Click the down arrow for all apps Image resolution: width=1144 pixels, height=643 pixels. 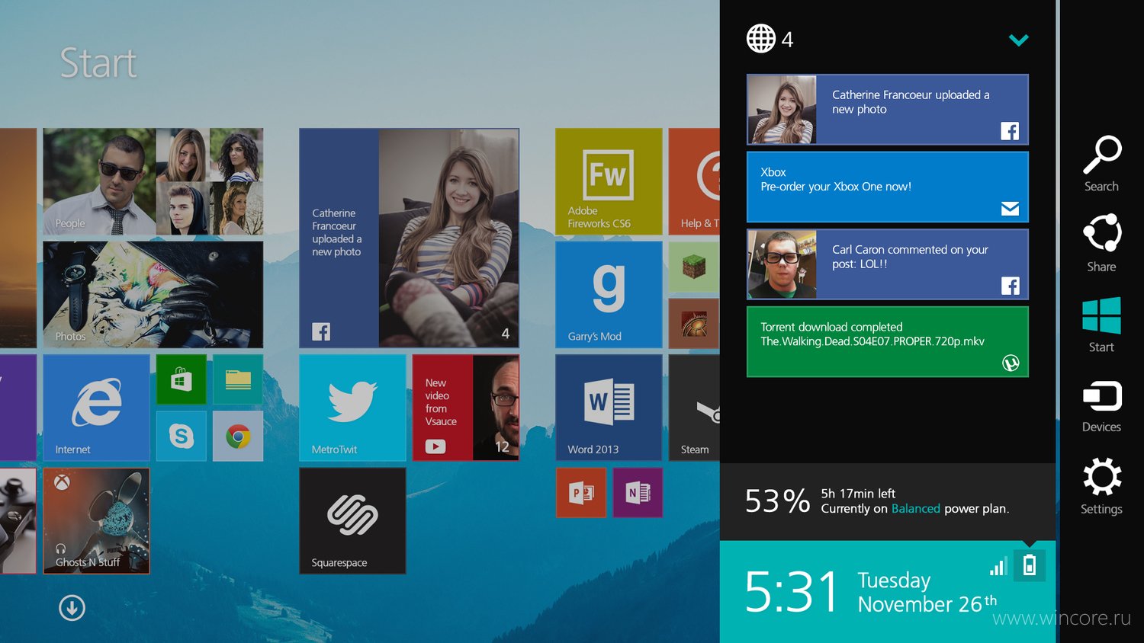tap(72, 608)
